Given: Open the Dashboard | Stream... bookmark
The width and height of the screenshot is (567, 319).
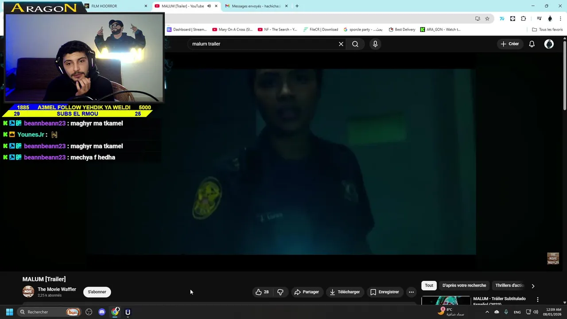Looking at the screenshot, I should click(x=186, y=30).
